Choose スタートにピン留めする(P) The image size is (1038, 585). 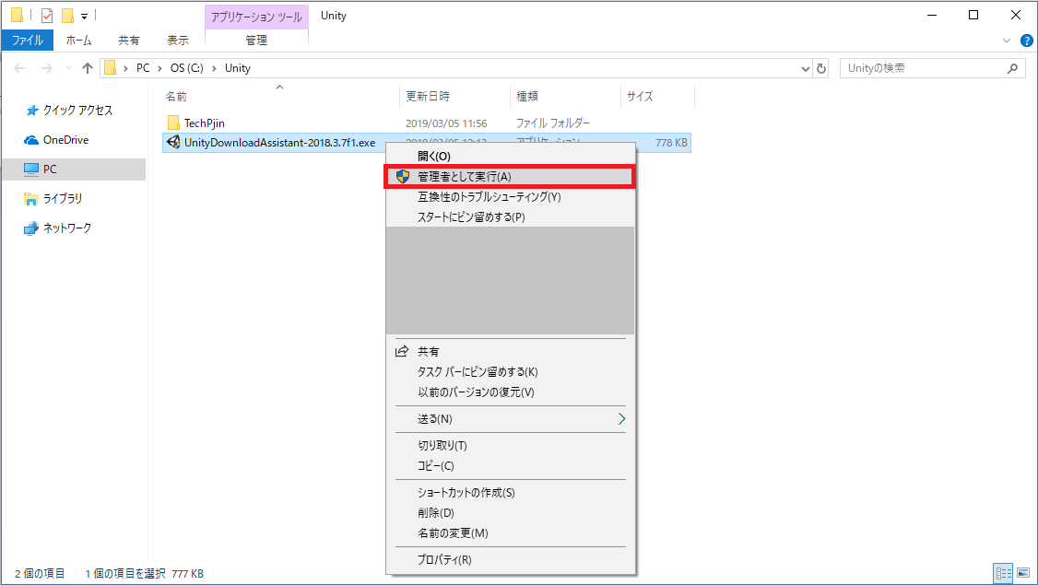510,217
